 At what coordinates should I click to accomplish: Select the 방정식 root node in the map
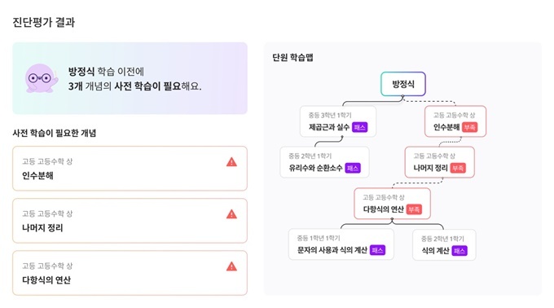403,84
